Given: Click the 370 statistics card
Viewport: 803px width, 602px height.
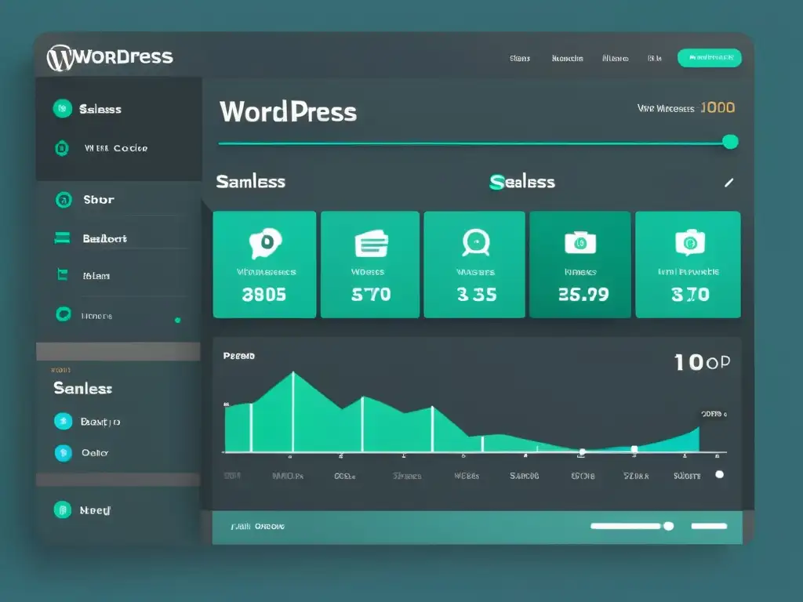Looking at the screenshot, I should (688, 265).
